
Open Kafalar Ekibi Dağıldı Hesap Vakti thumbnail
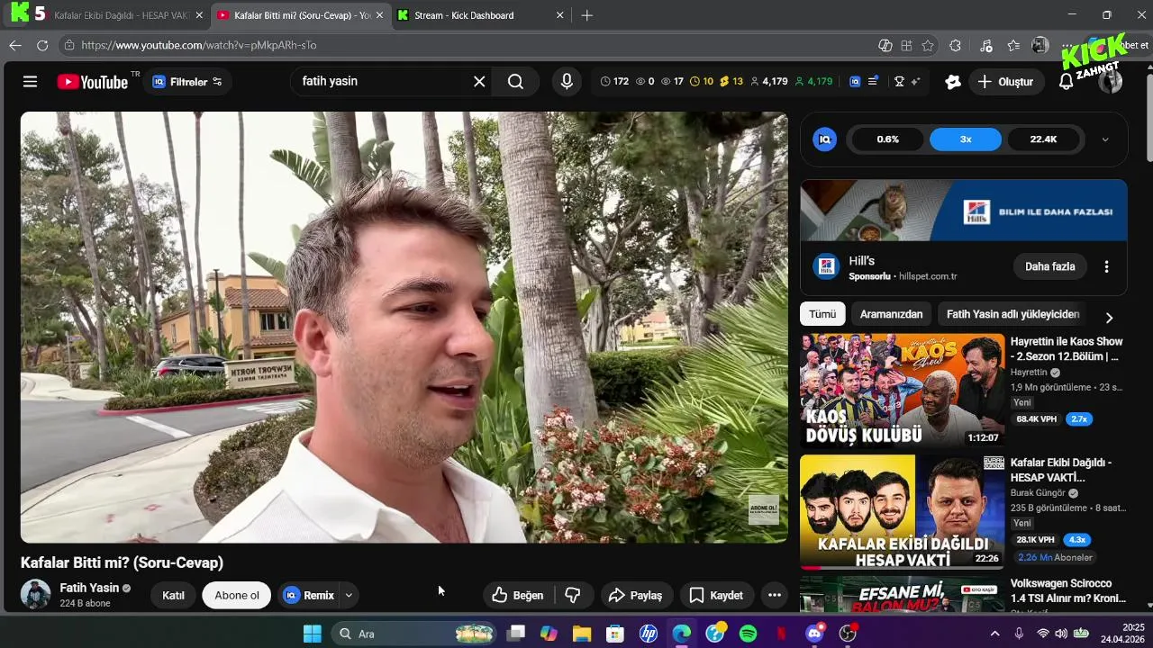(903, 511)
